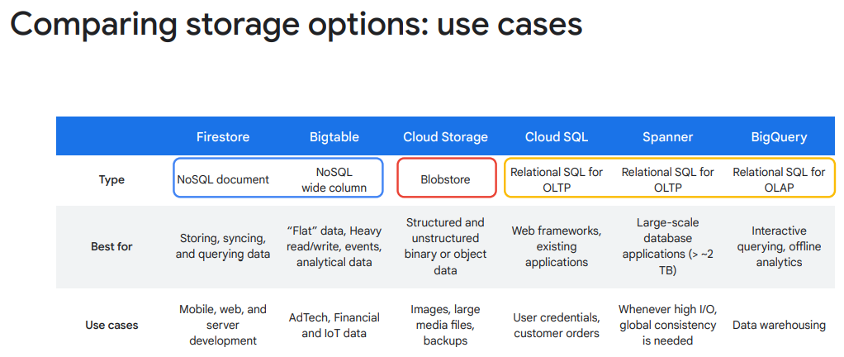Select the Interactive querying, offline analytics cell
This screenshot has width=844, height=357.
pyautogui.click(x=780, y=246)
